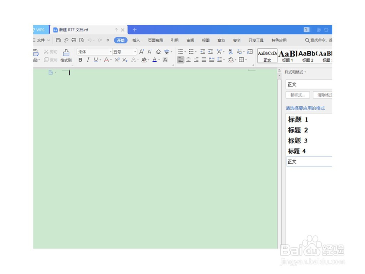Switch to the 审阅 ribbon tab
Image resolution: width=365 pixels, height=274 pixels.
190,40
